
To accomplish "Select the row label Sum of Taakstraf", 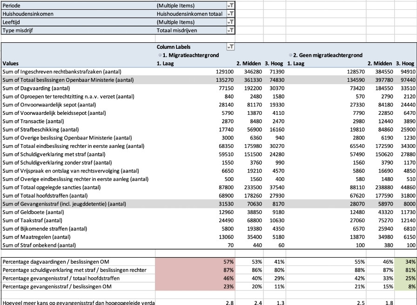I will (x=78, y=220).
